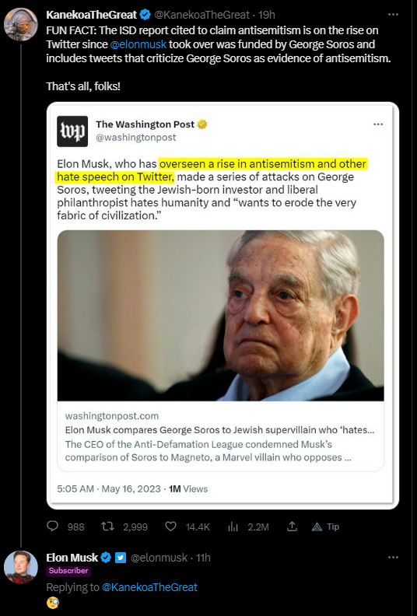Open more options on Elon Musk reply
The width and height of the screenshot is (417, 616).
[x=393, y=557]
